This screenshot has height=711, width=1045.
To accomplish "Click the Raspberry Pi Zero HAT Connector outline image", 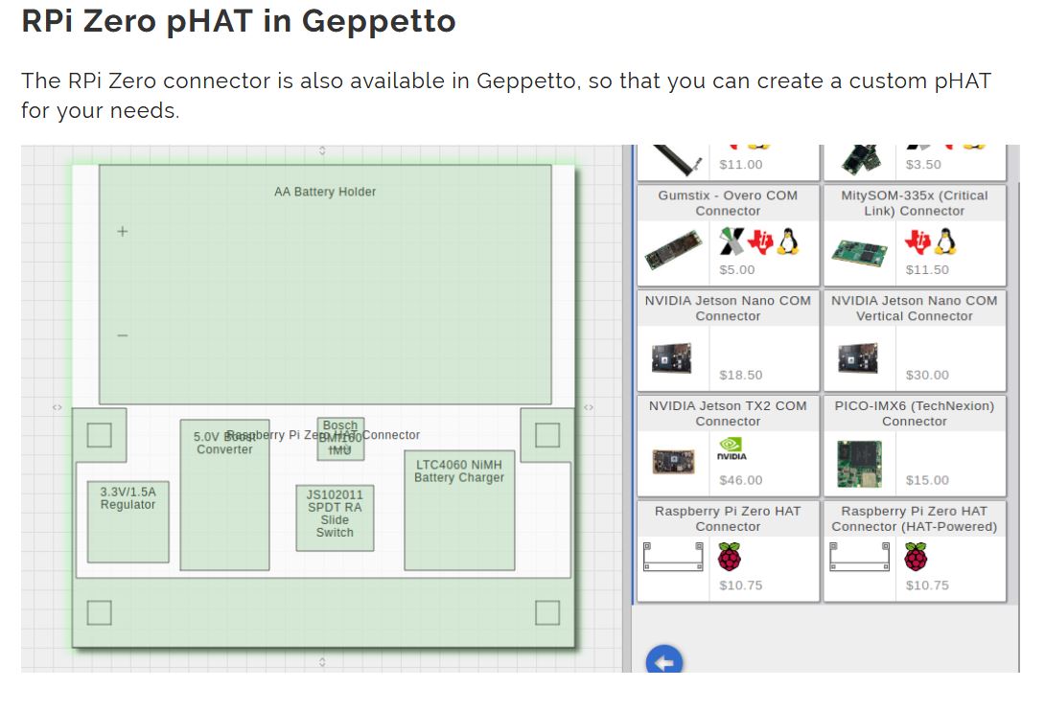I will click(673, 557).
